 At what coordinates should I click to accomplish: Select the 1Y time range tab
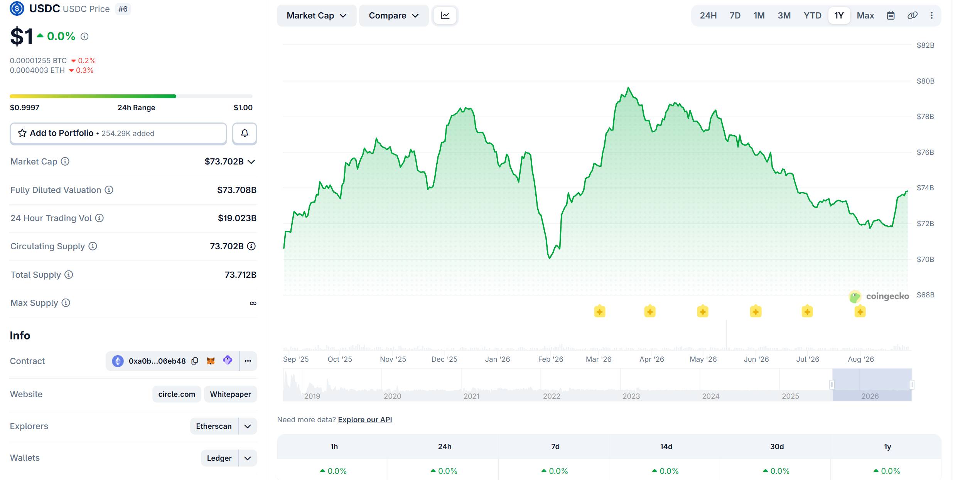(x=839, y=16)
